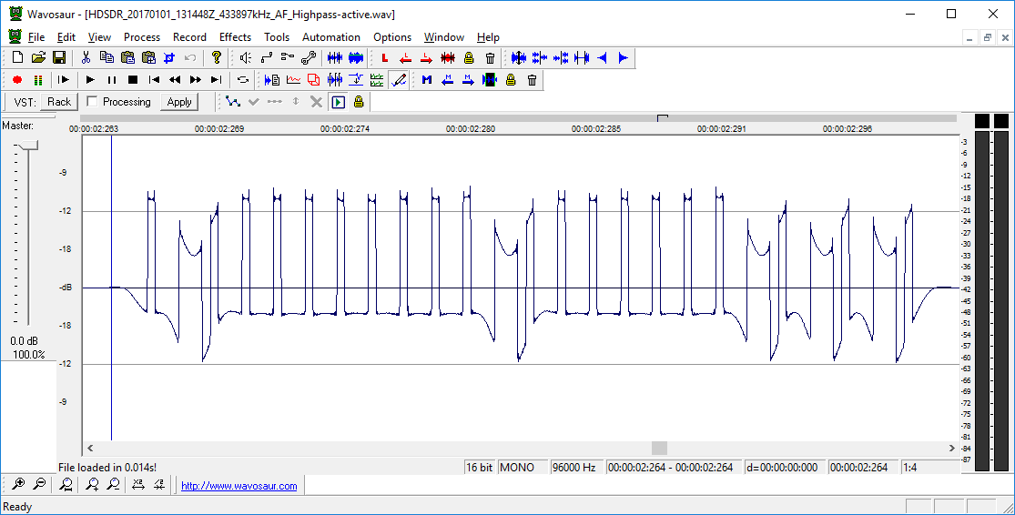Stop playback with the Stop button

point(133,79)
